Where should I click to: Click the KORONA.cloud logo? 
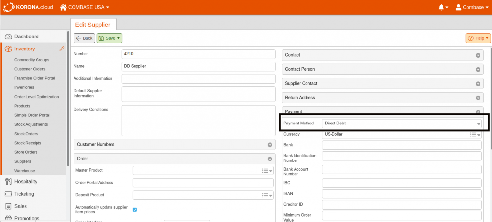point(28,7)
